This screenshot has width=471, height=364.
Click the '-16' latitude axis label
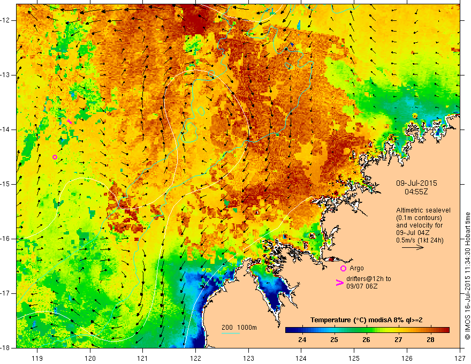coord(5,239)
